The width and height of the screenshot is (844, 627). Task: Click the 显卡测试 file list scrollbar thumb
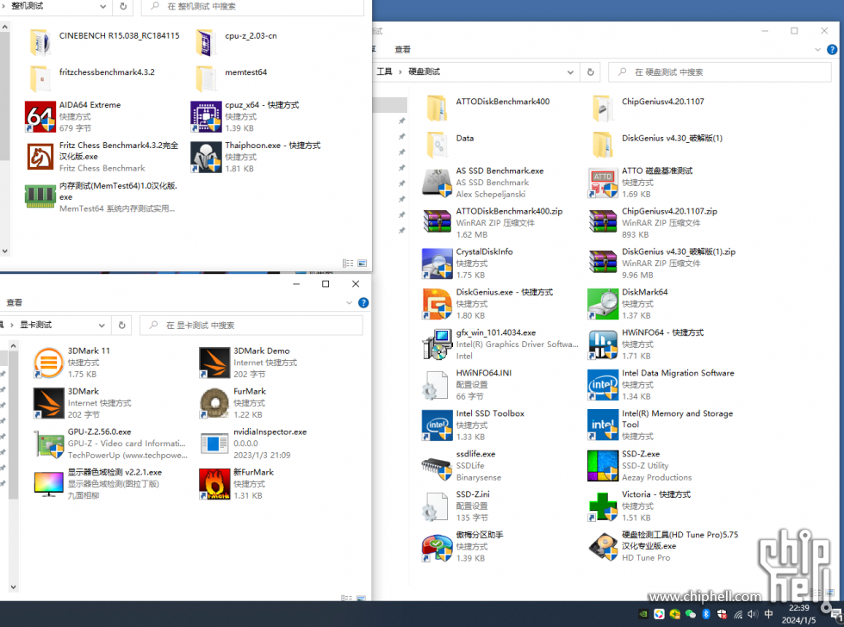(14, 425)
